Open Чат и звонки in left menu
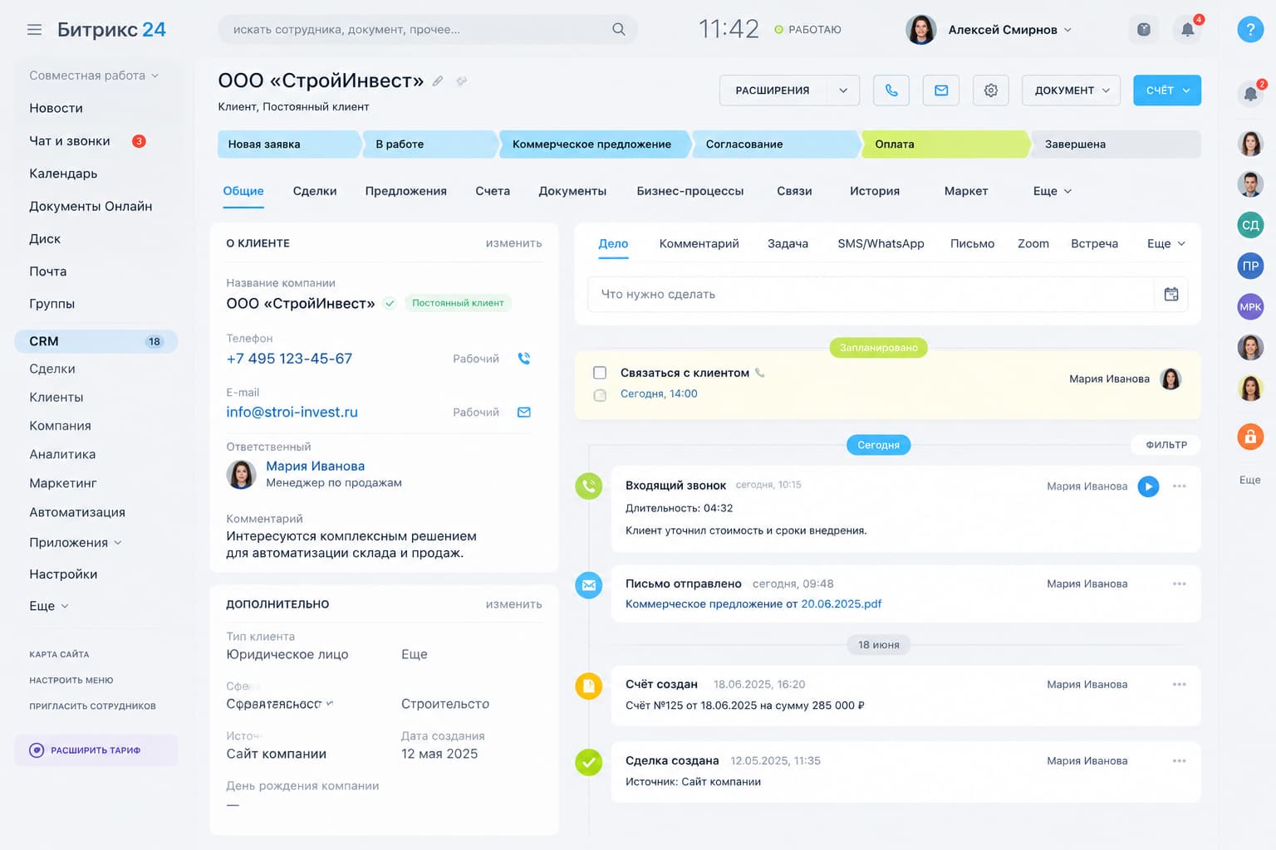1276x850 pixels. (x=70, y=141)
